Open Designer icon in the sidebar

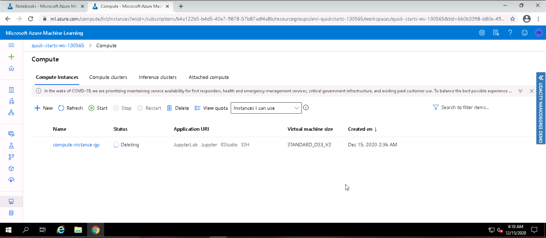11,113
